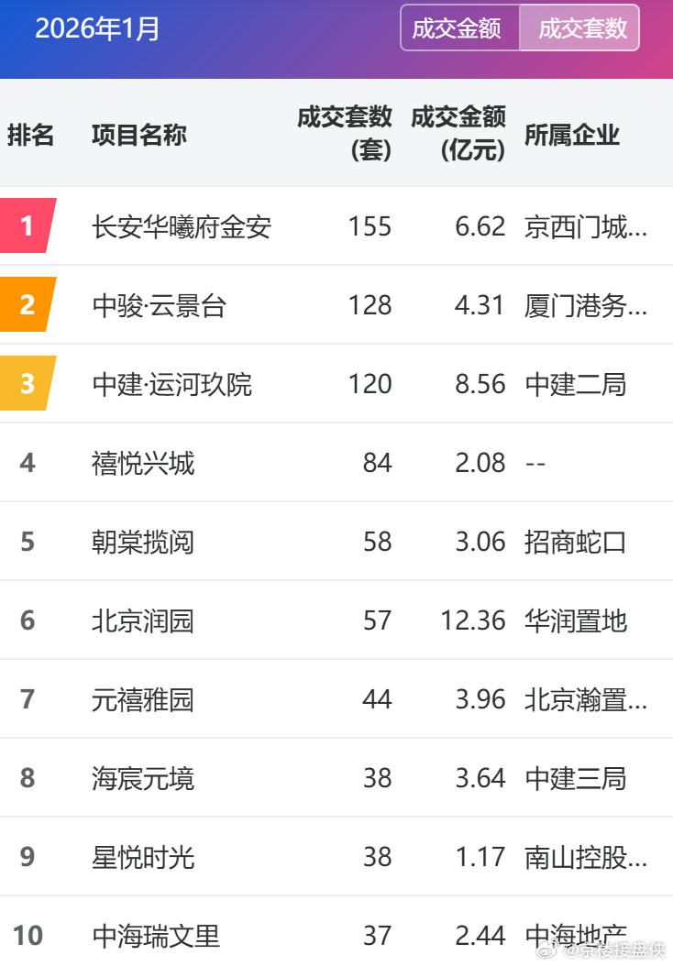This screenshot has width=673, height=966.
Task: Click the 项目名称 column header
Action: coord(138,135)
